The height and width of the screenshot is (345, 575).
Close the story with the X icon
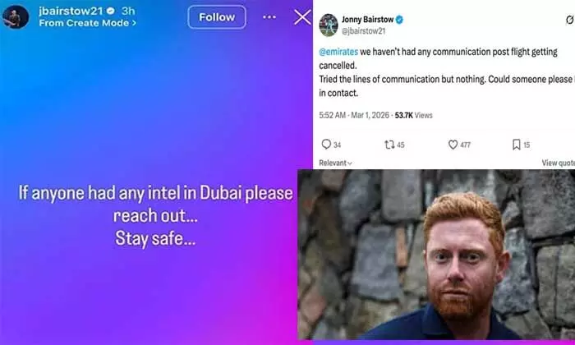coord(302,17)
